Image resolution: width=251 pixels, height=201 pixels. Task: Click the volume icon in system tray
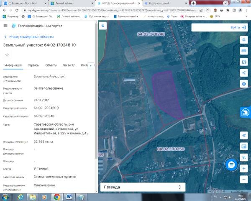coord(230,197)
